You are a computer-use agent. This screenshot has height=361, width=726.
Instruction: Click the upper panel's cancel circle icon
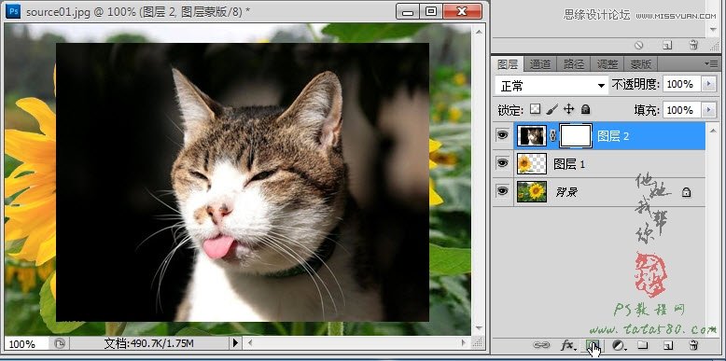pyautogui.click(x=639, y=45)
